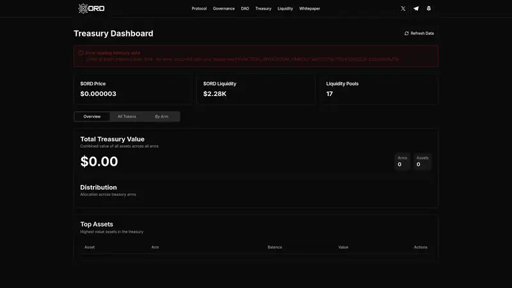The width and height of the screenshot is (512, 288).
Task: Open the Protocol nav item
Action: pyautogui.click(x=199, y=8)
